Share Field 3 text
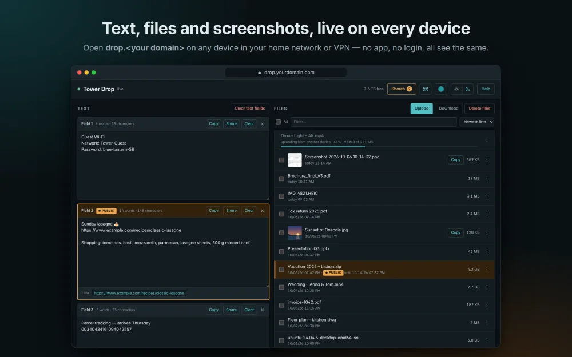 [231, 310]
